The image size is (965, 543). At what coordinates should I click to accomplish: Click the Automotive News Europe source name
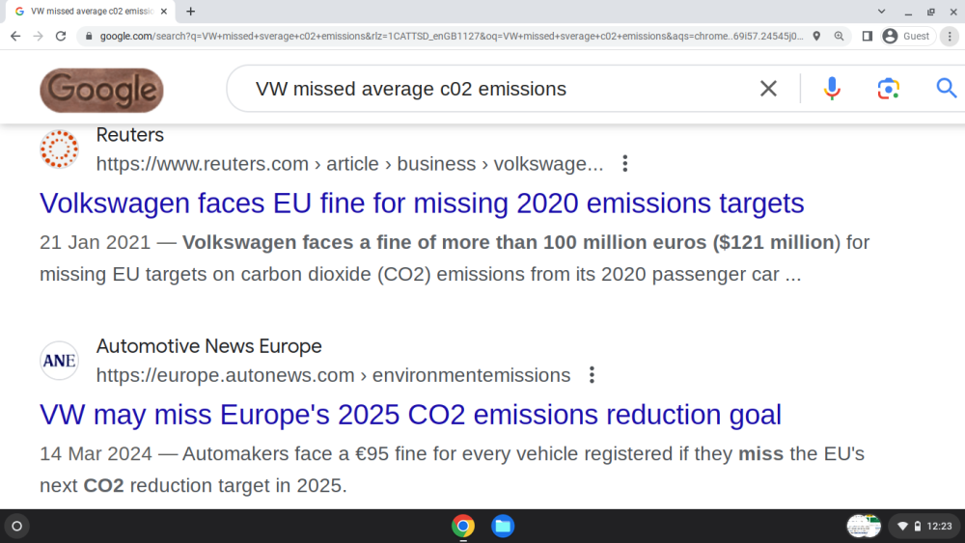[x=208, y=346]
